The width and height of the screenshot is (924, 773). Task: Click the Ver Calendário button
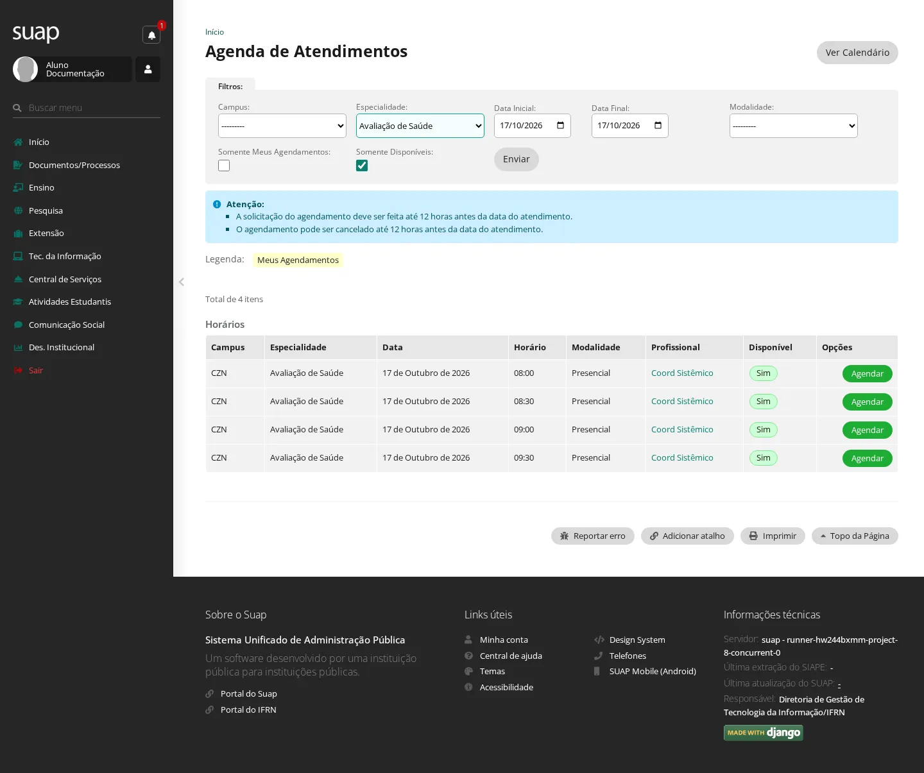[x=857, y=53]
